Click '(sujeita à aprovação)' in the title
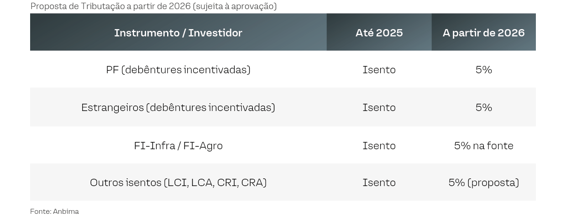This screenshot has height=222, width=566. (x=235, y=6)
